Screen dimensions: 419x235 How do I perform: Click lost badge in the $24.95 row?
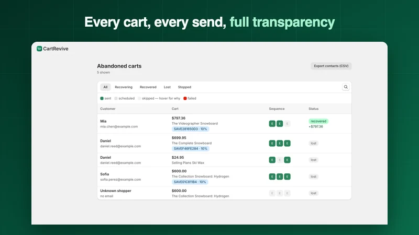click(x=313, y=160)
